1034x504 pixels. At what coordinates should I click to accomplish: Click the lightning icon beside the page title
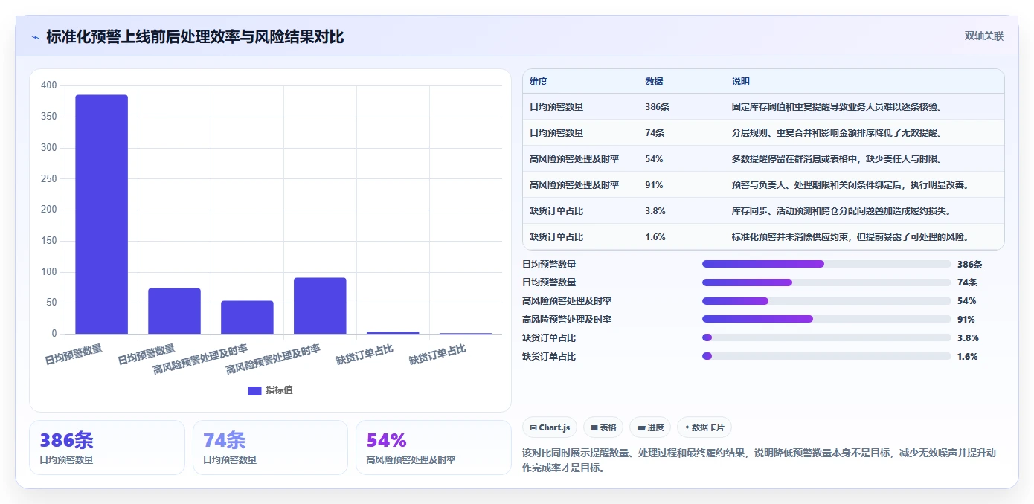(x=35, y=37)
